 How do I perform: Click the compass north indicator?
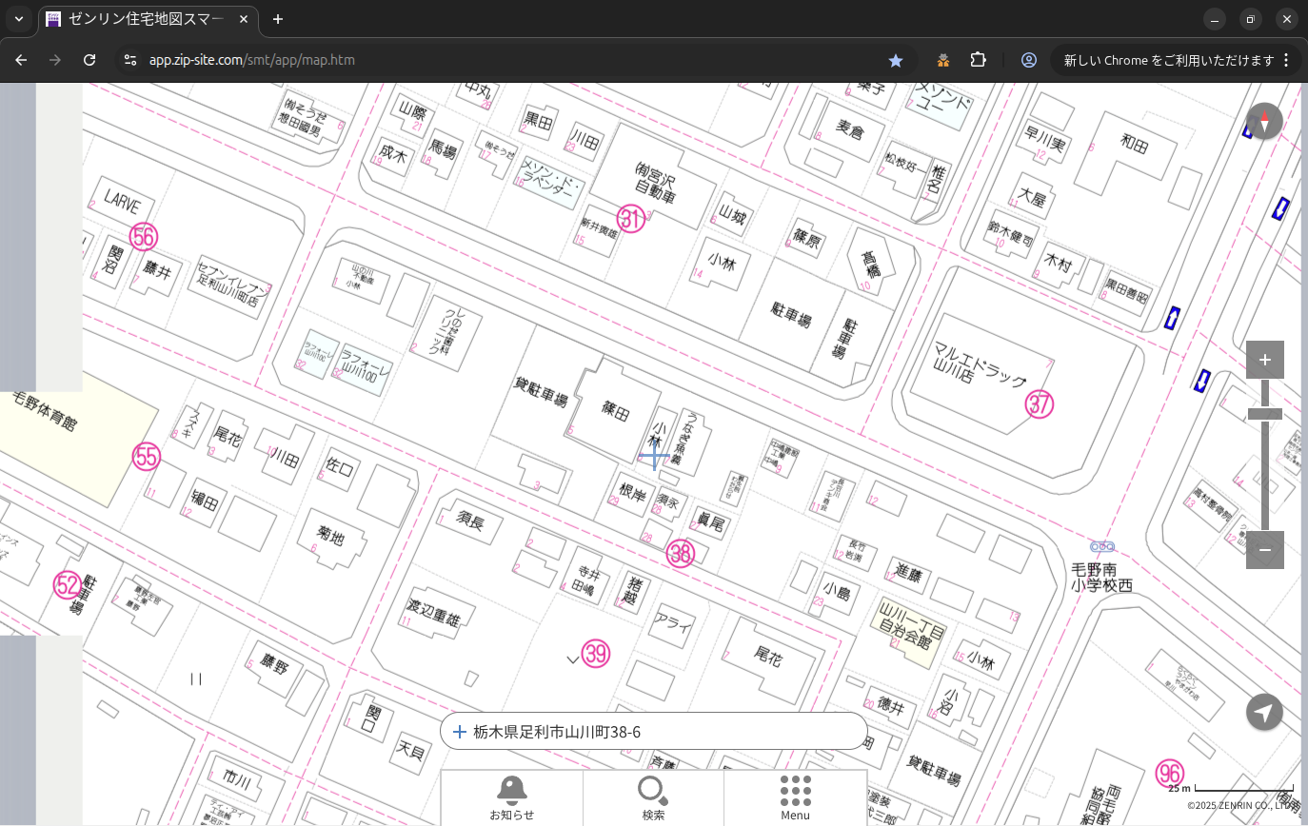pos(1264,122)
